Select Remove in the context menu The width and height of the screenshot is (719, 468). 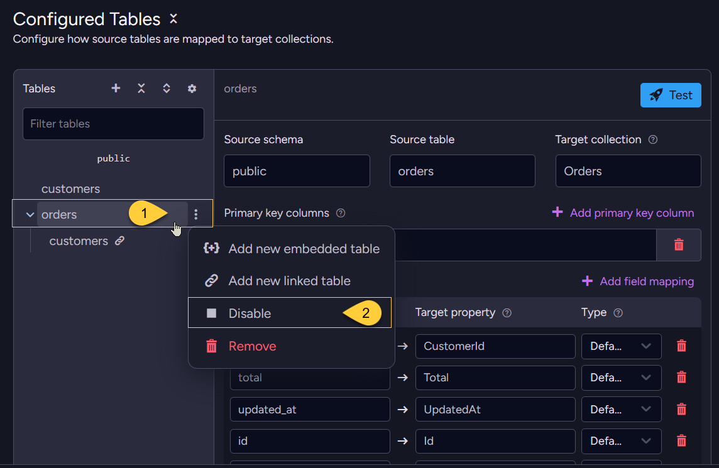coord(292,346)
